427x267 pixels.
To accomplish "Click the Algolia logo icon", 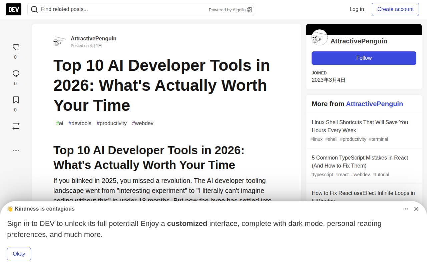I will [249, 10].
